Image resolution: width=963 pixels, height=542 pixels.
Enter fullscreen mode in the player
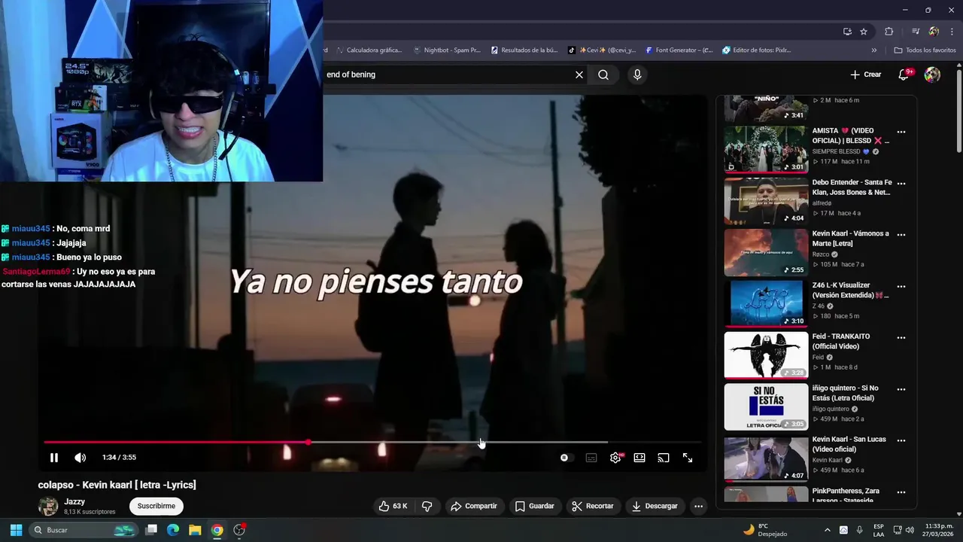(688, 458)
